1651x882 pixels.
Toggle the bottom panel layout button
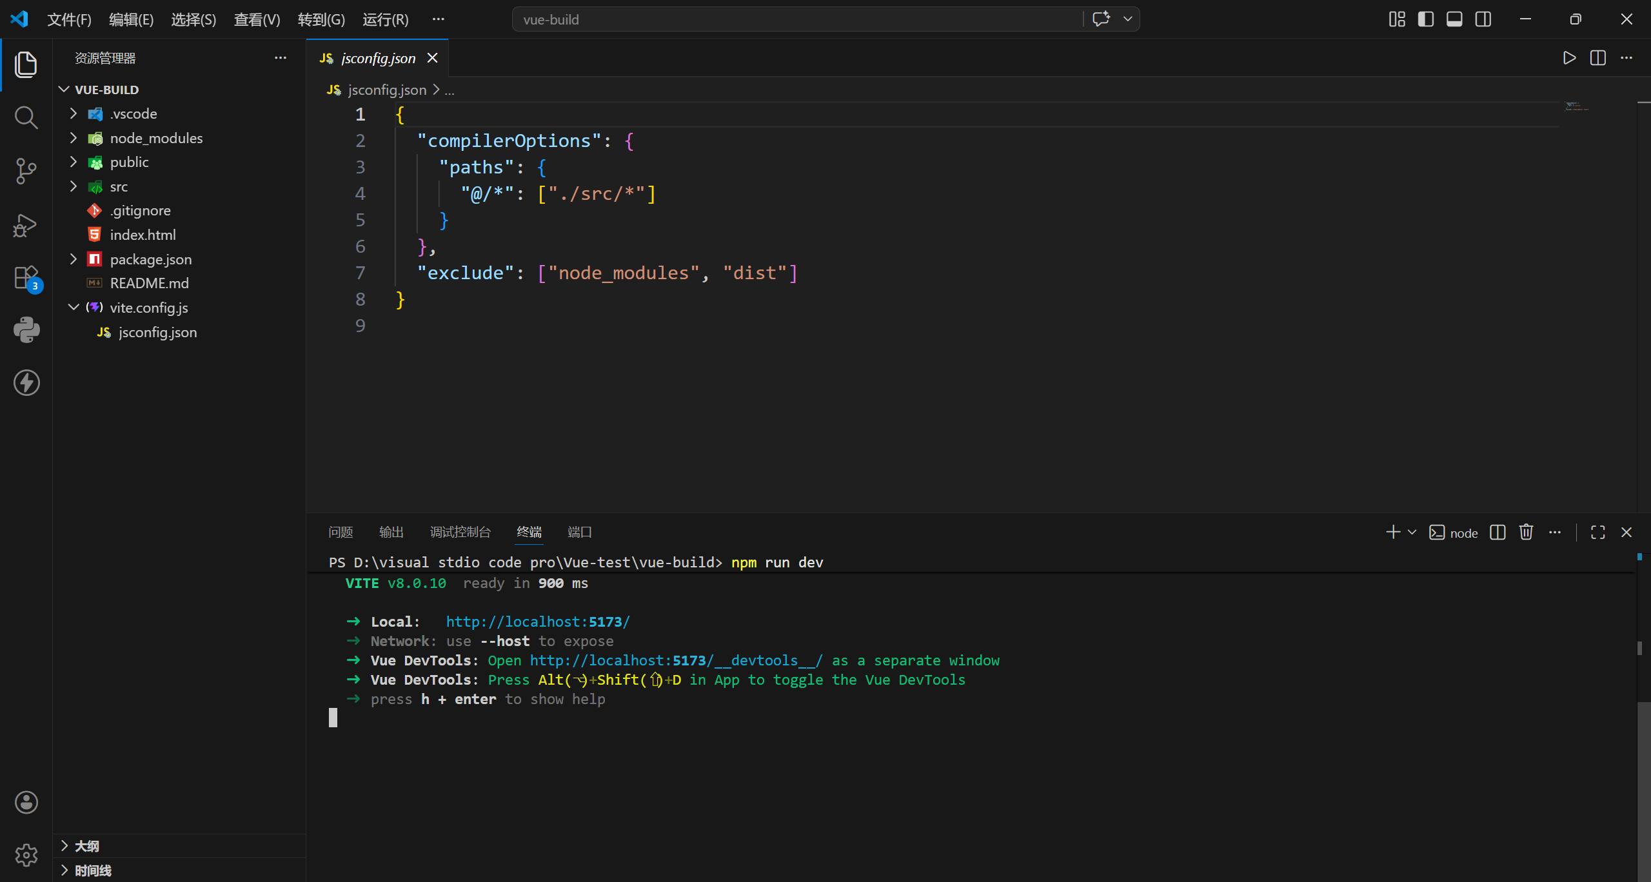[x=1454, y=19]
